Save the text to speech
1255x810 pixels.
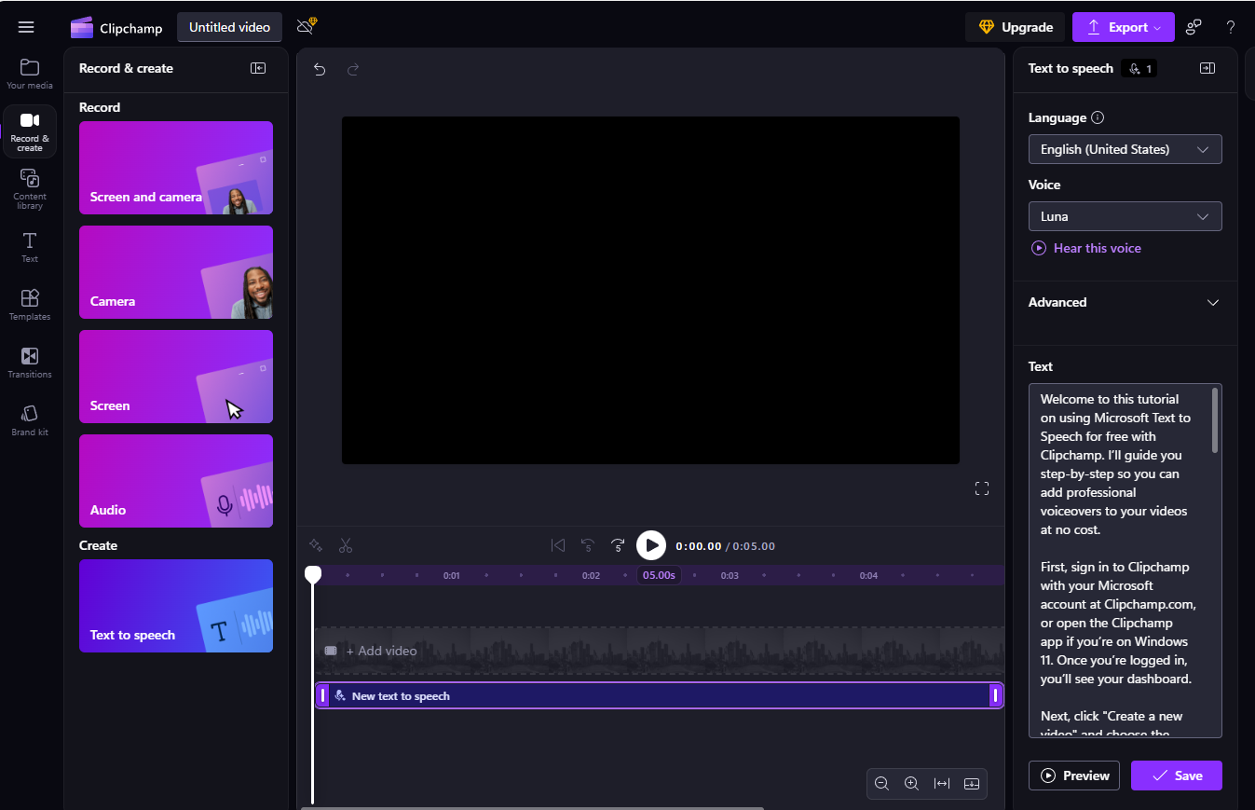click(x=1177, y=776)
